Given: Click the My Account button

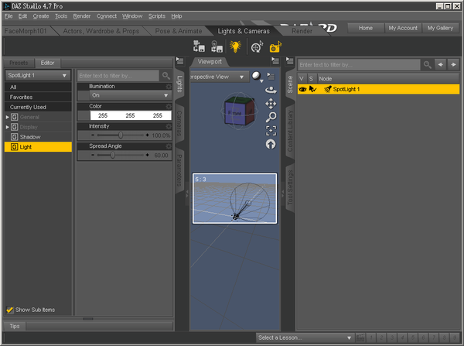Looking at the screenshot, I should coord(403,28).
